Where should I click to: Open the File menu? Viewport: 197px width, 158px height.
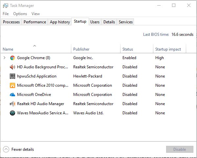click(x=6, y=14)
